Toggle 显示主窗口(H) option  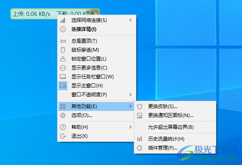[97, 86]
